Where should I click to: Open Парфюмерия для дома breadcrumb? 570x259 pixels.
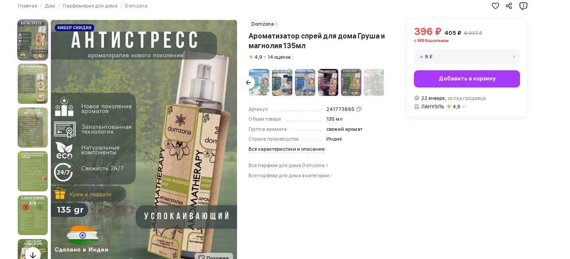pos(90,6)
